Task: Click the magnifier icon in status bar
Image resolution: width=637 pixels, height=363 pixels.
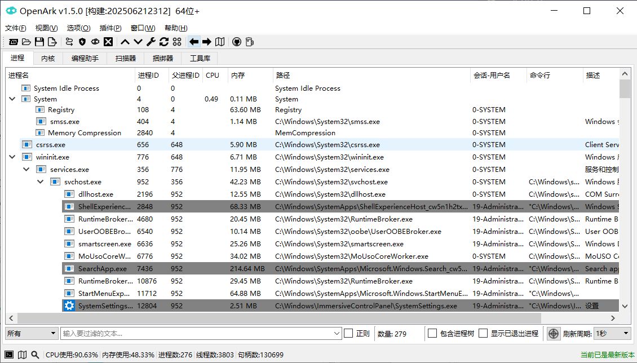Action: point(36,355)
